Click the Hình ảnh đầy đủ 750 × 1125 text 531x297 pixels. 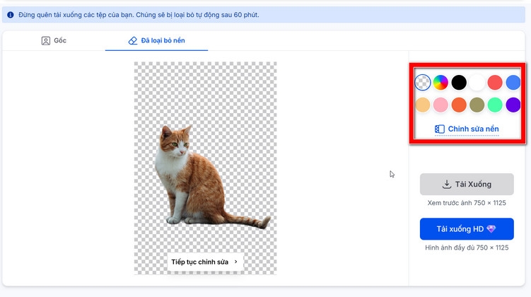(x=467, y=248)
